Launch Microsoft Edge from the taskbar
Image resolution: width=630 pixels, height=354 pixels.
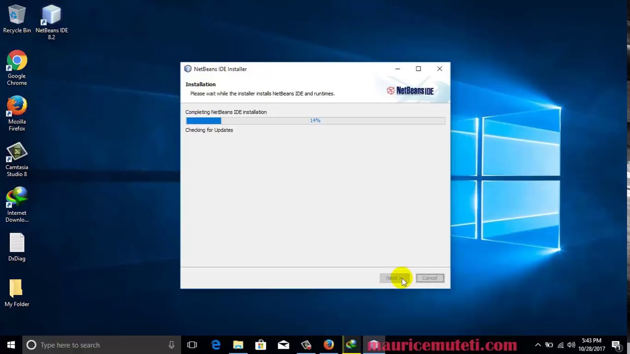point(216,345)
